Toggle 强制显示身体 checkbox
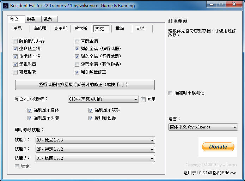The image size is (245, 181). click(30, 110)
